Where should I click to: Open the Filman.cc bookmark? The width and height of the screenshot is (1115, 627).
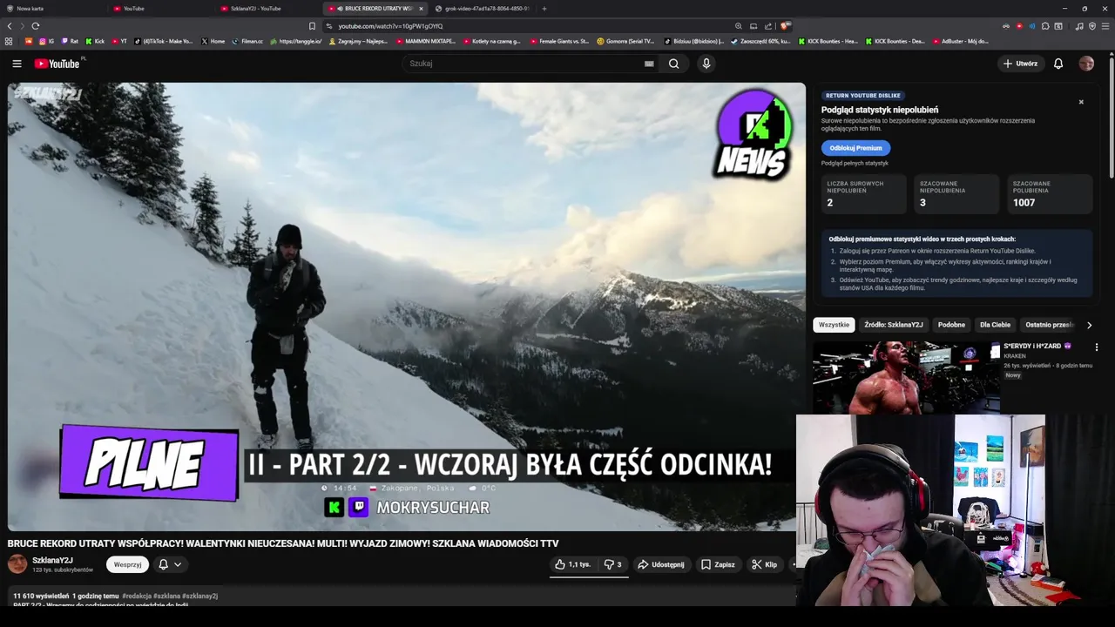247,41
